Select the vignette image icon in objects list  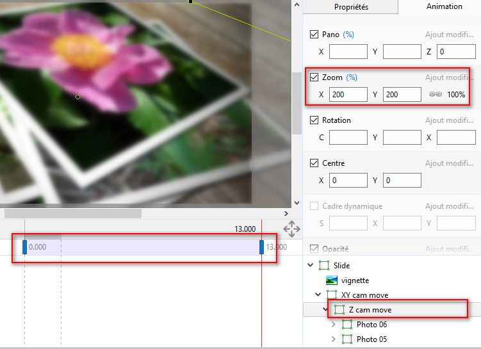(x=331, y=280)
